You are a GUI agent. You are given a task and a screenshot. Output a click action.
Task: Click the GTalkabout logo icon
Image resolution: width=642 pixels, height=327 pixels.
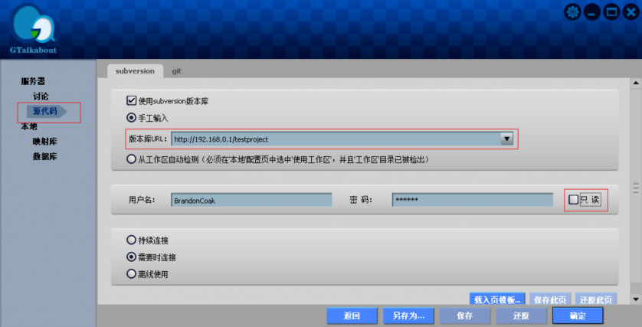click(x=34, y=27)
